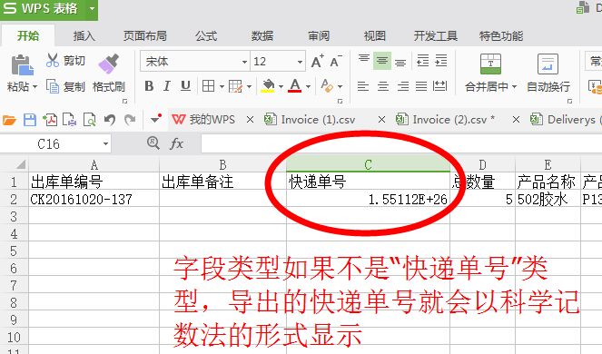The height and width of the screenshot is (354, 602).
Task: Increase font size with A+ icon
Action: (x=317, y=62)
